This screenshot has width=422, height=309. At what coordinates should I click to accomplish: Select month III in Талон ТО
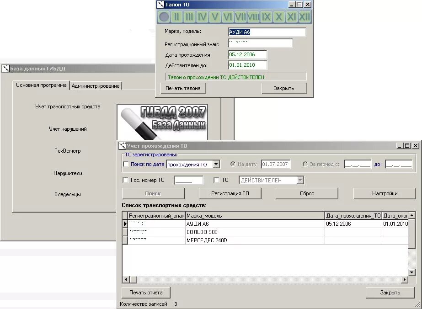[x=189, y=17]
